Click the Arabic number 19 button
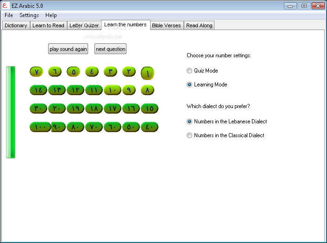Screen dimensions: 327x243 click(x=75, y=109)
